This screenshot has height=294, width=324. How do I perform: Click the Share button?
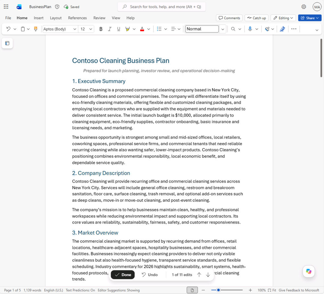(x=310, y=18)
